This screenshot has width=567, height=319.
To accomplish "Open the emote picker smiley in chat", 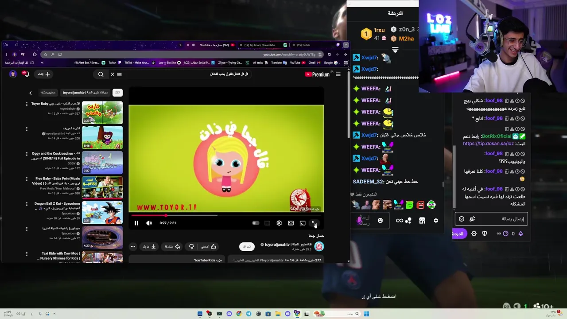I will (x=380, y=221).
